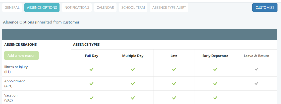Toggle Illness or Injury Full Day checkmark

pos(91,69)
